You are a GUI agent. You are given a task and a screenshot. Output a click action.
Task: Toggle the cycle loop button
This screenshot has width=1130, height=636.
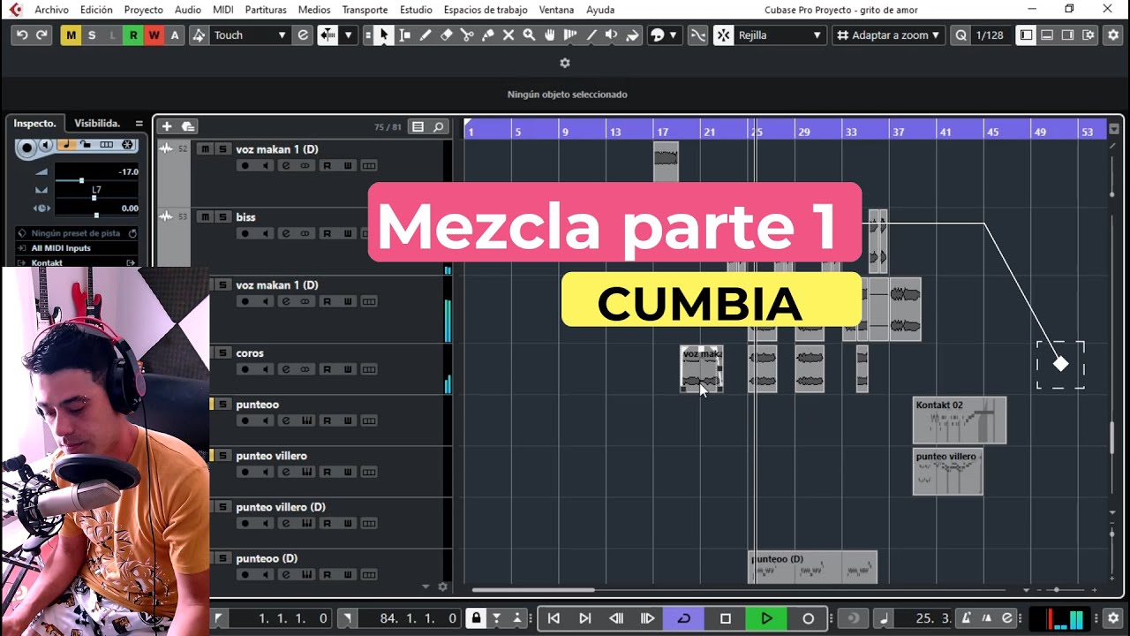point(684,618)
